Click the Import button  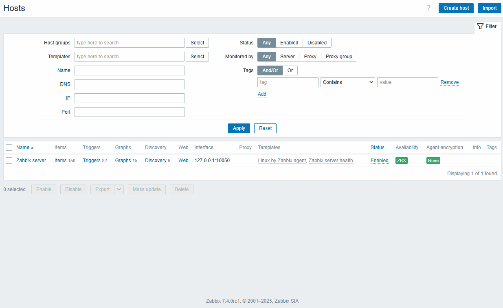point(490,8)
